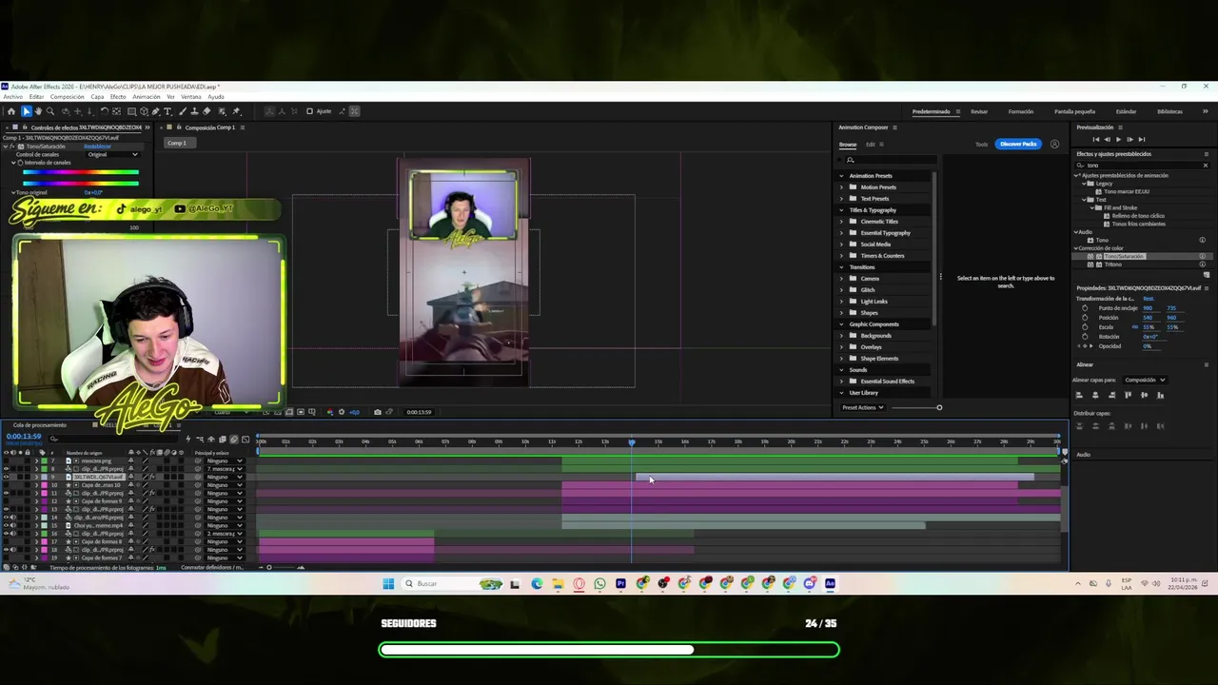1218x685 pixels.
Task: Open the Ventana menu
Action: tap(190, 96)
